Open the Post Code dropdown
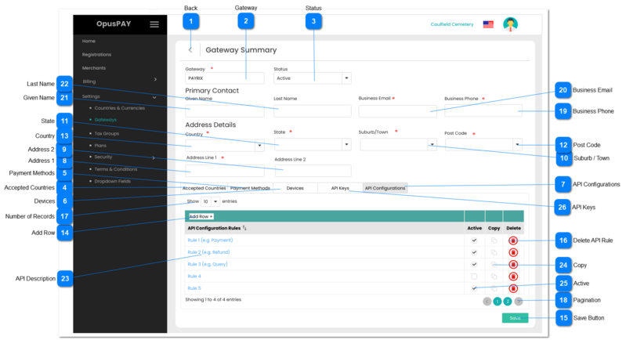 [483, 144]
